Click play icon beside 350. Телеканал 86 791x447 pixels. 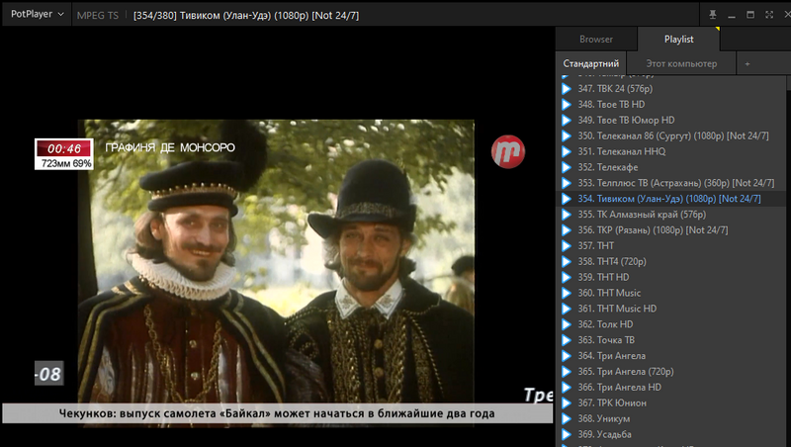[567, 135]
